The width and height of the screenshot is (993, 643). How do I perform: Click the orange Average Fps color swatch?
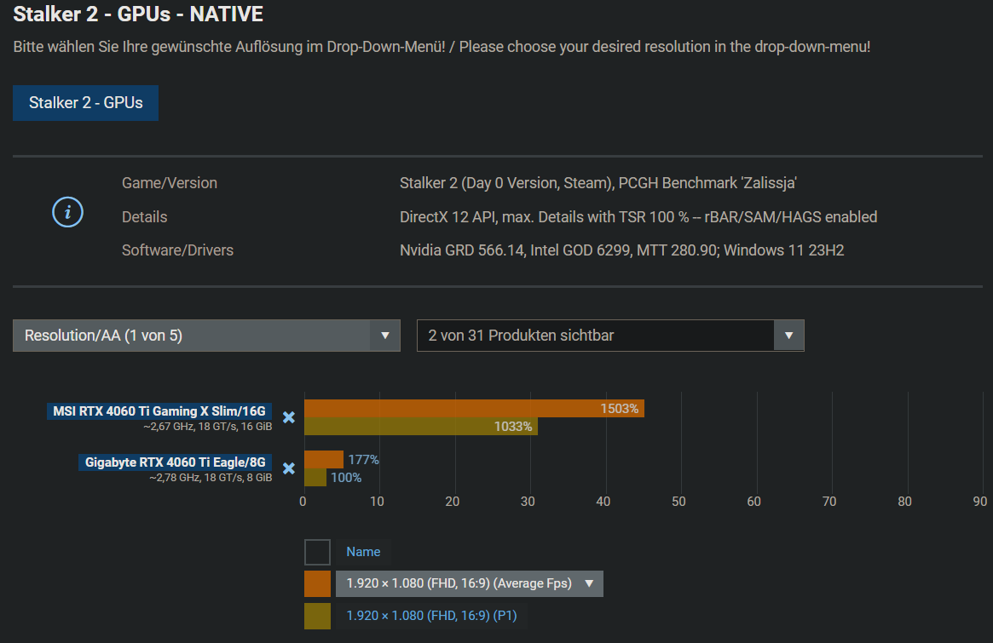pos(317,583)
